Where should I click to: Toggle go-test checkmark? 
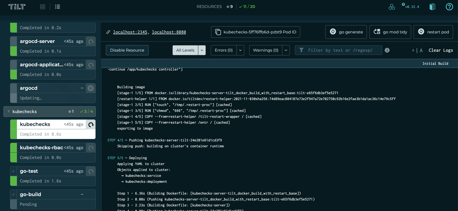point(13,171)
